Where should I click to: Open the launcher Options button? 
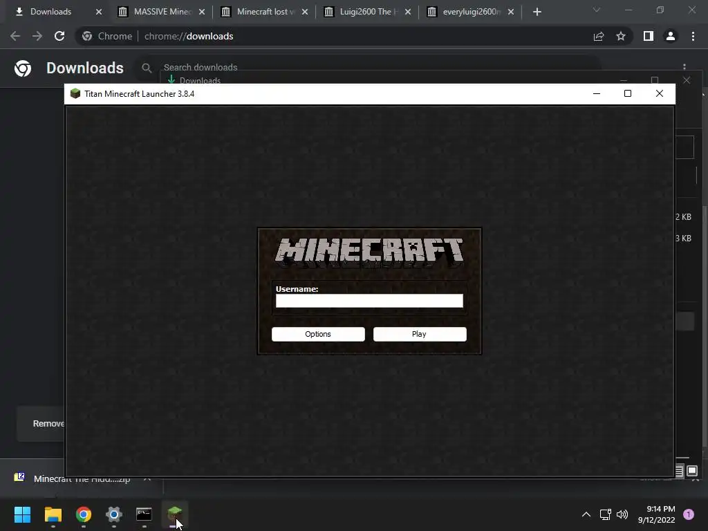318,334
